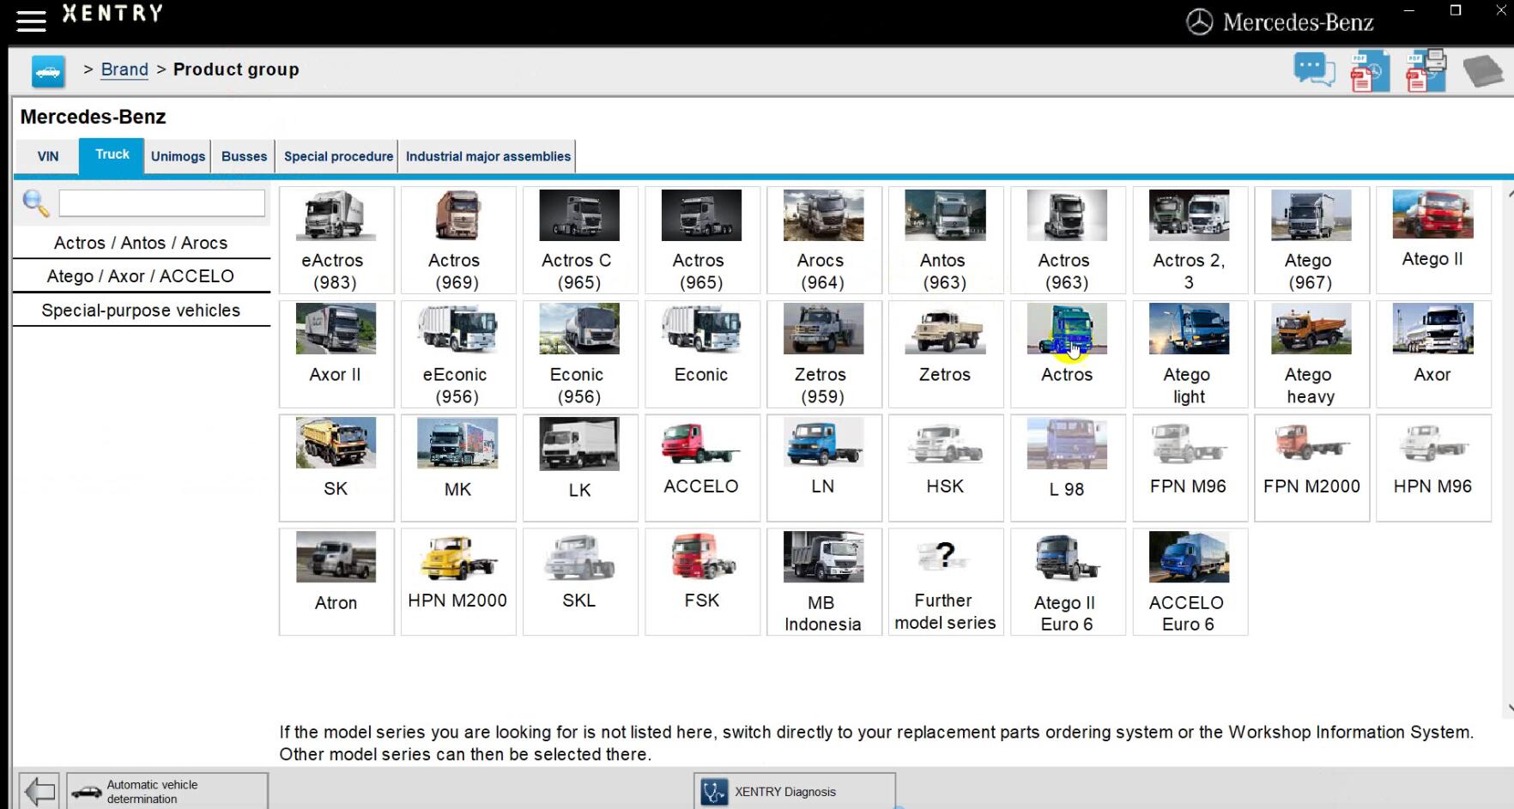This screenshot has height=809, width=1514.
Task: Select the eActros (983) model tile
Action: pos(336,240)
